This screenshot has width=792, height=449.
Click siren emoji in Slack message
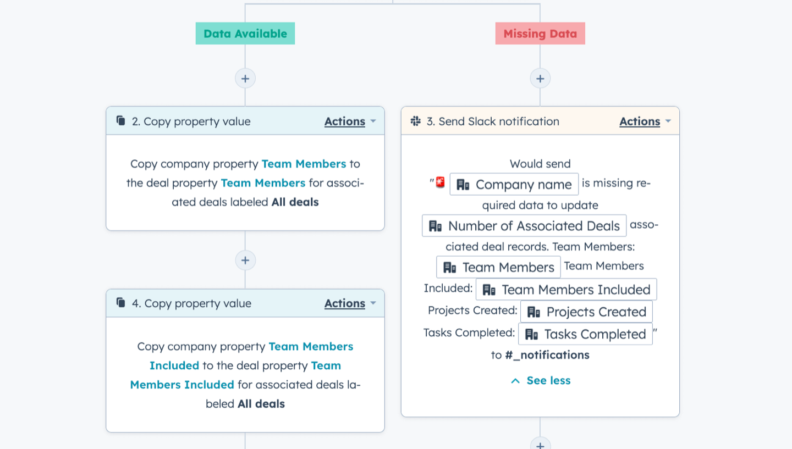pyautogui.click(x=441, y=182)
